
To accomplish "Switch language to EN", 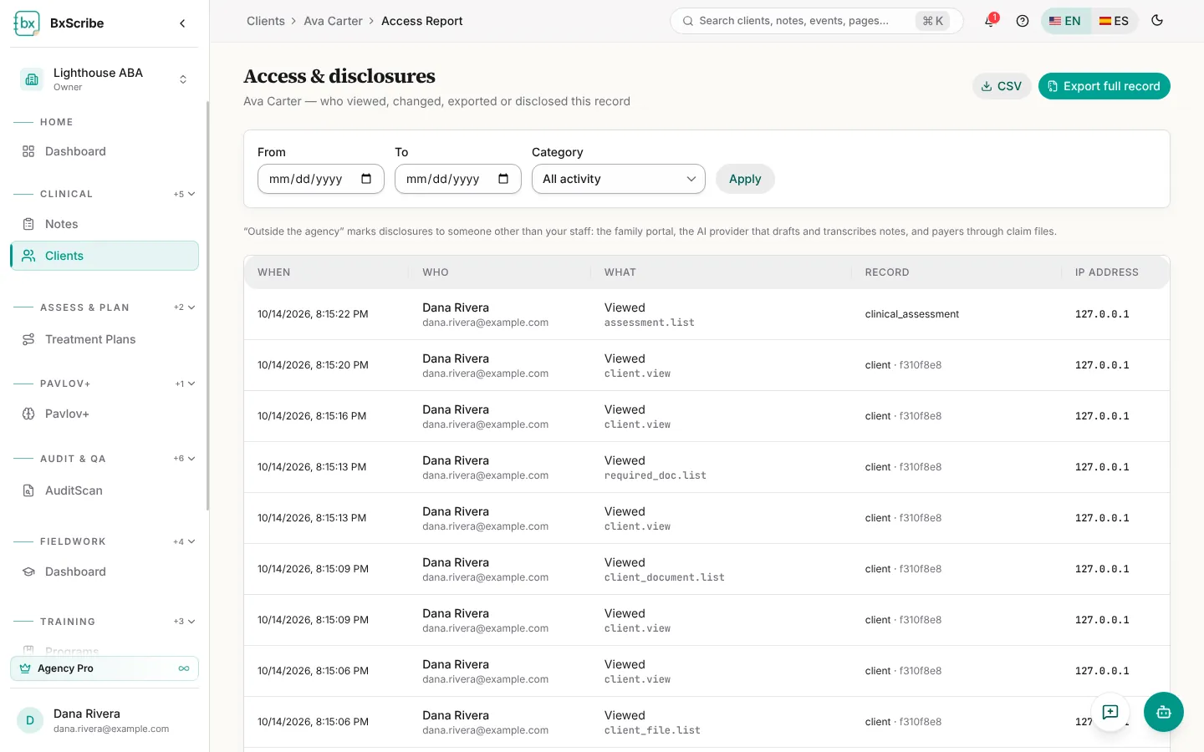I will (x=1065, y=21).
